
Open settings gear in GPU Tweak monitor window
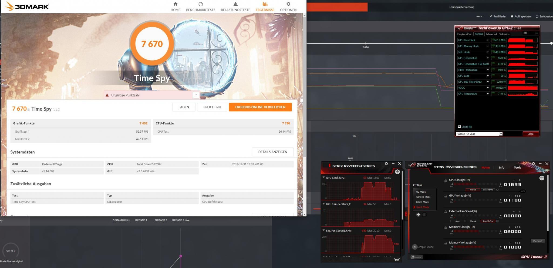[x=386, y=164]
